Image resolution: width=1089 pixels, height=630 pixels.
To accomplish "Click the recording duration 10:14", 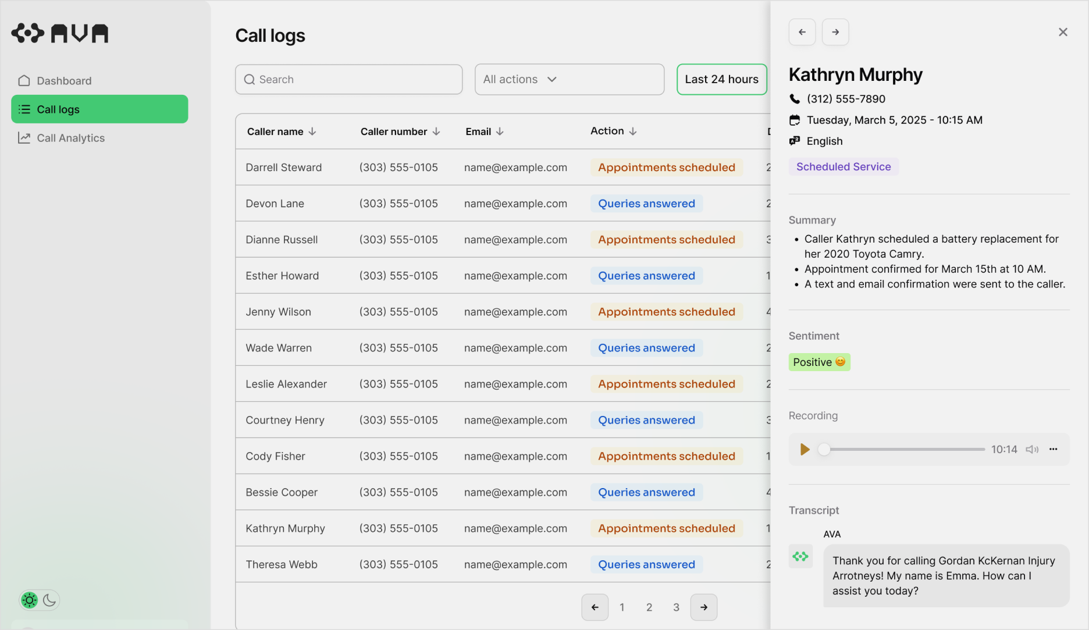I will coord(1004,449).
